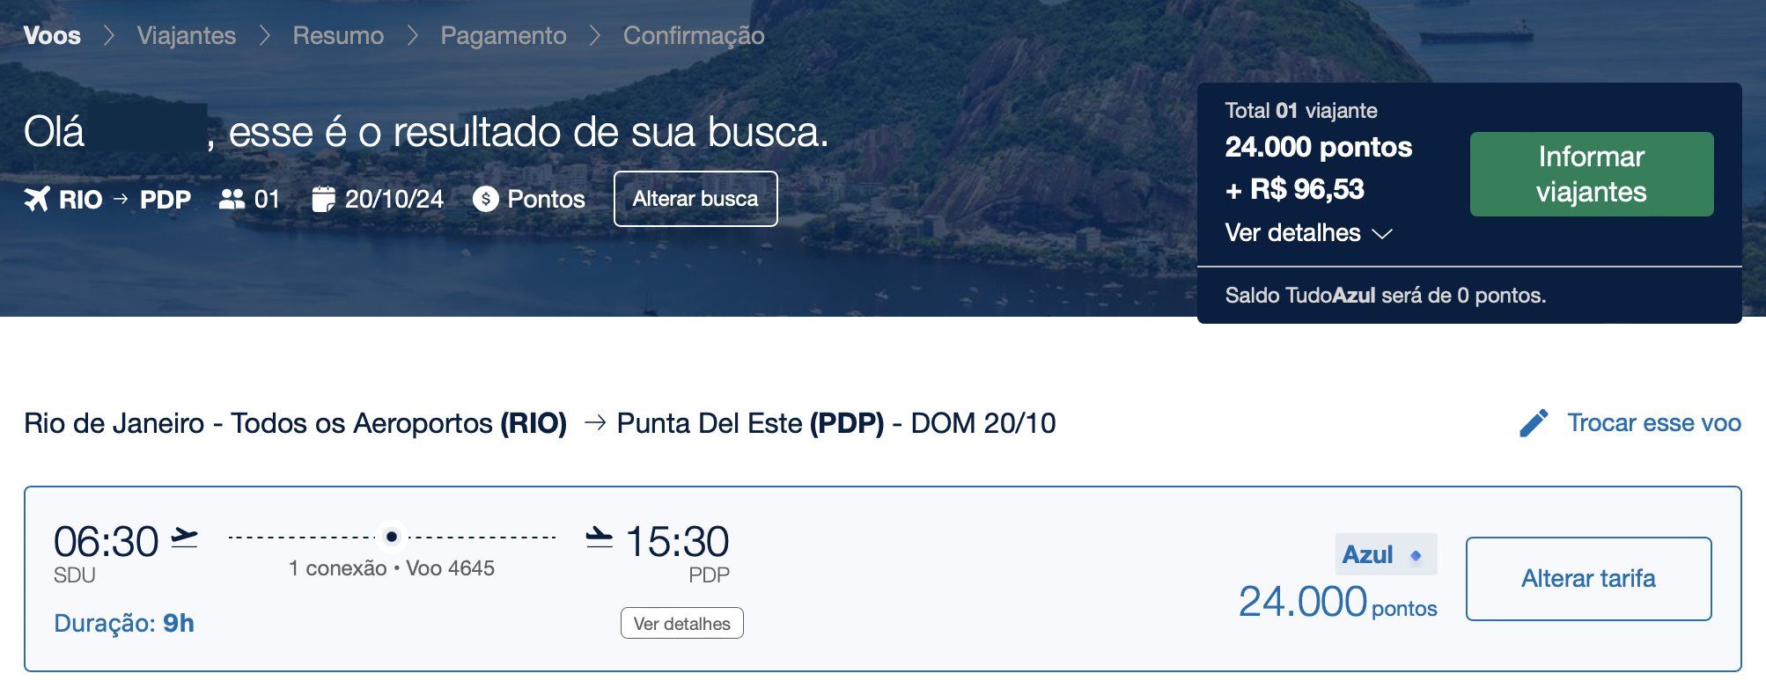Viewport: 1766px width, 688px height.
Task: Click the Trocar esse voo link
Action: coord(1654,423)
